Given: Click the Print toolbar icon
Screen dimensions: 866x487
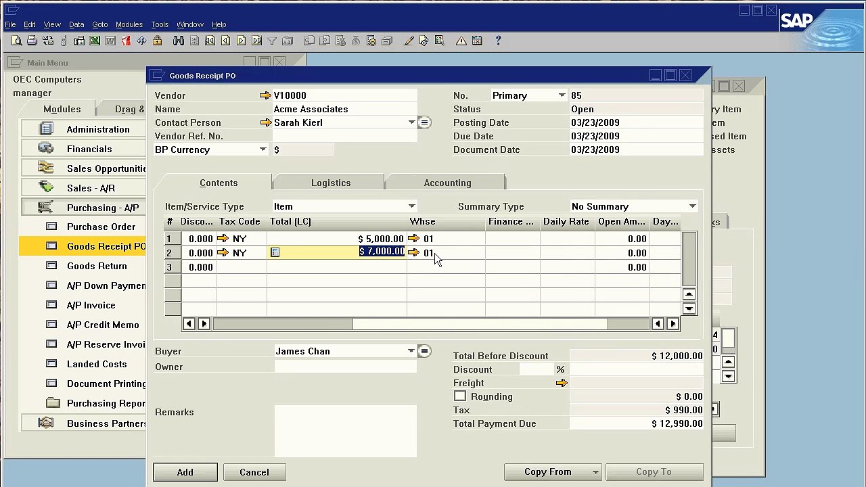Looking at the screenshot, I should pyautogui.click(x=32, y=41).
